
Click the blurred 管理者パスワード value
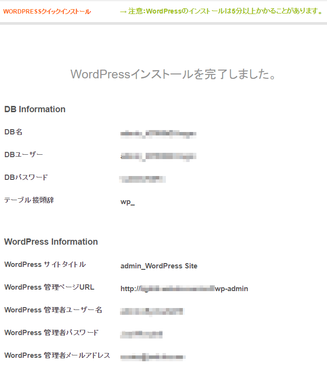tap(141, 334)
